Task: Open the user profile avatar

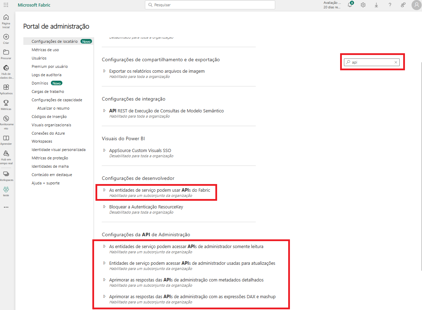Action: pyautogui.click(x=416, y=5)
